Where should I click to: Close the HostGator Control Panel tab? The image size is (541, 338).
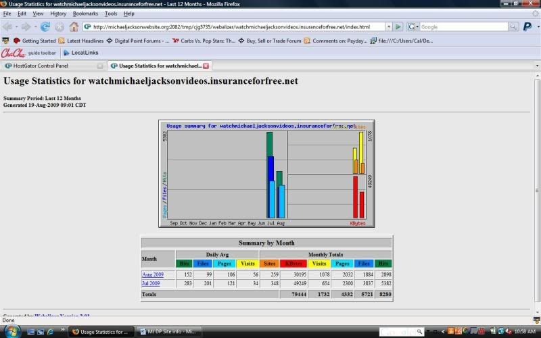tap(100, 66)
